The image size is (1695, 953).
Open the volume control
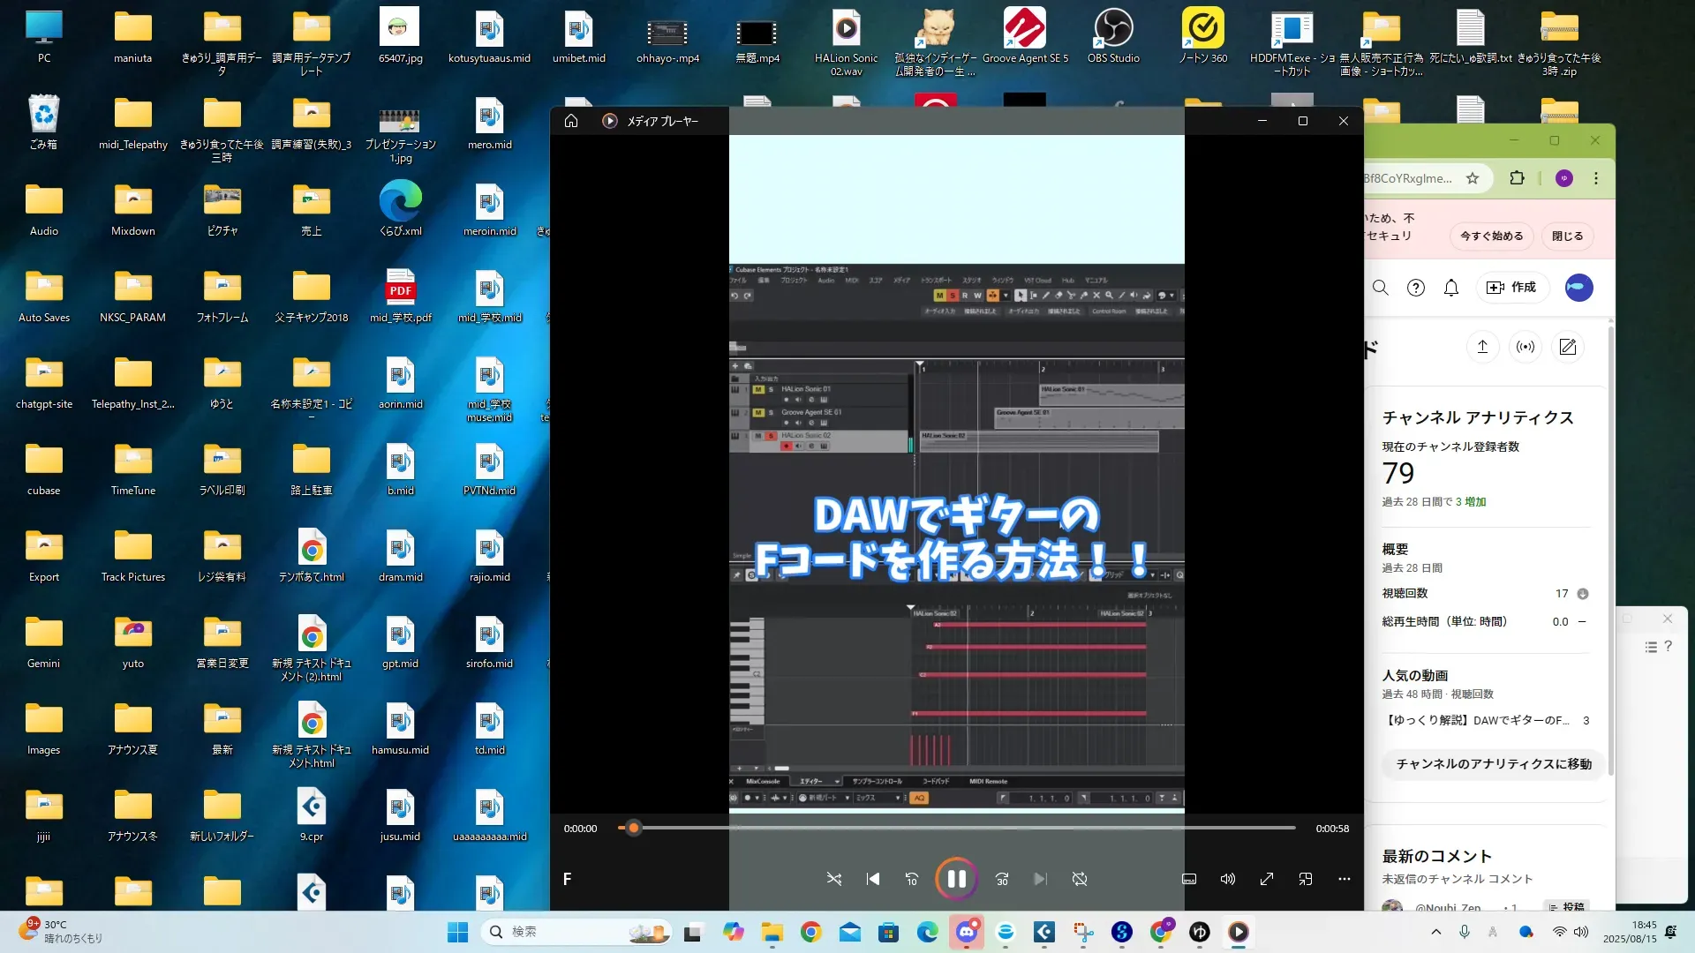pyautogui.click(x=1227, y=879)
